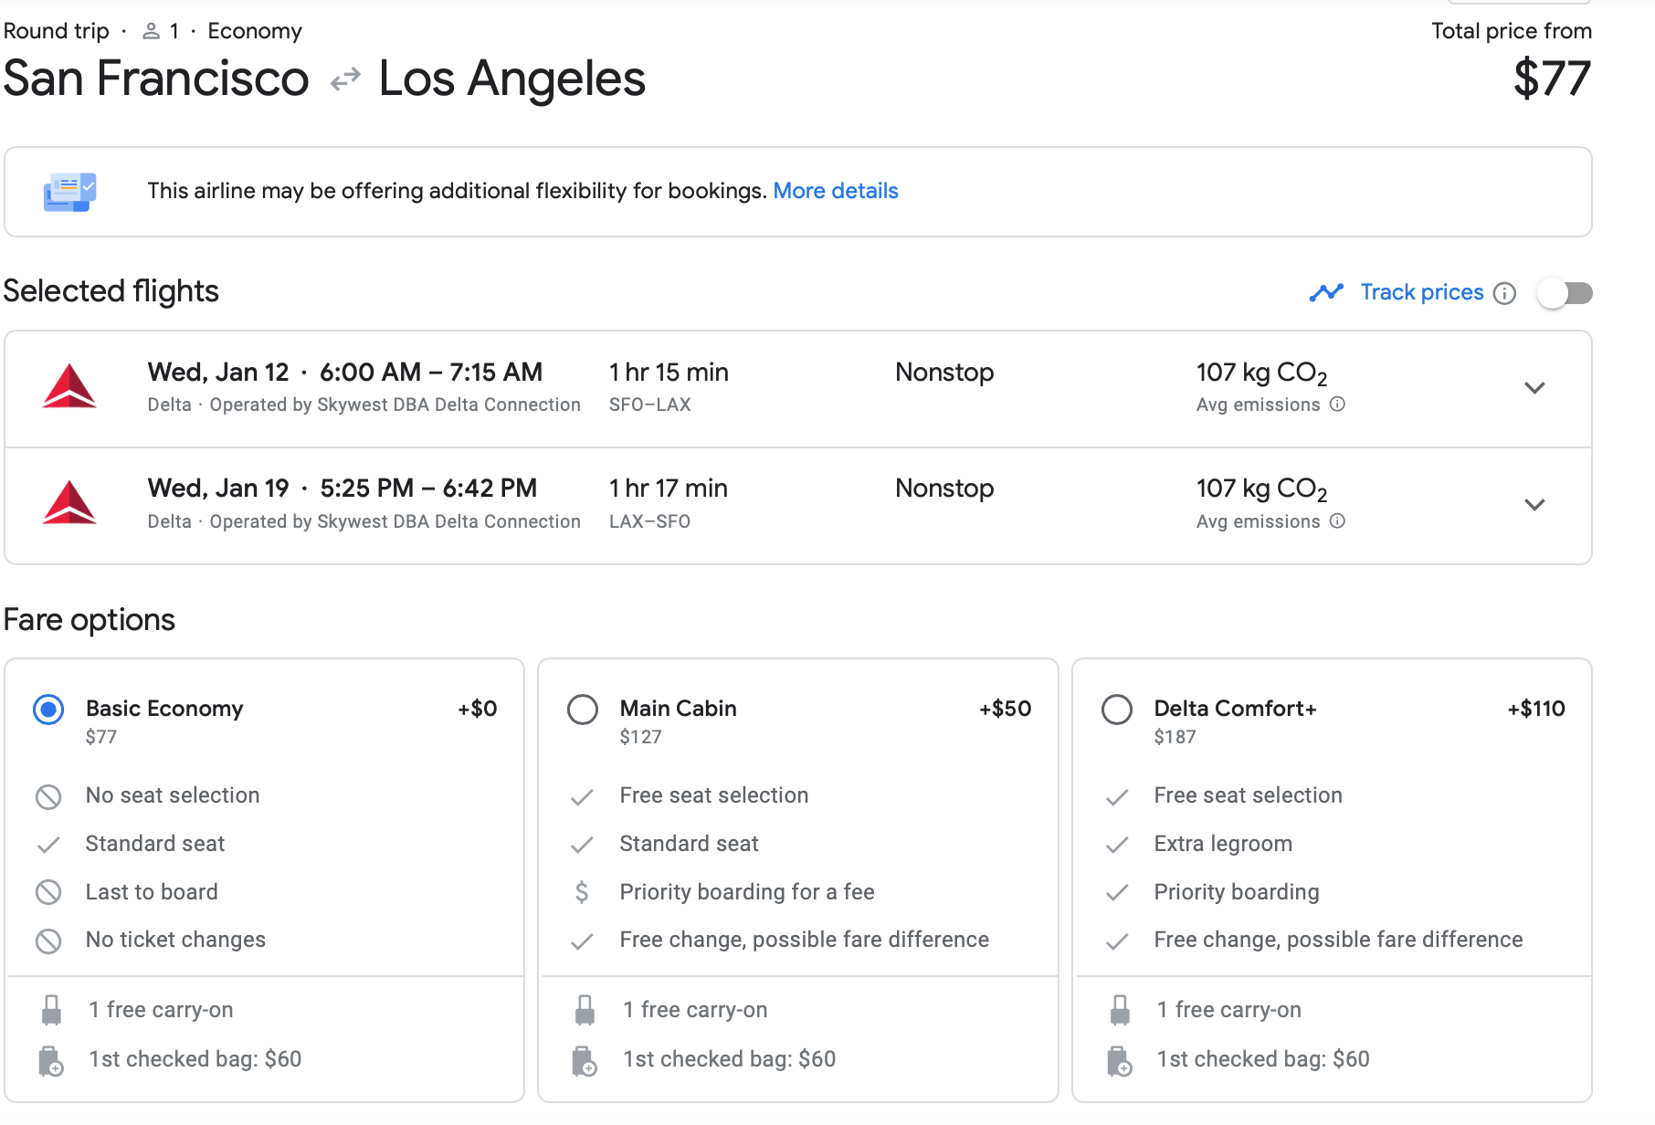
Task: Expand Wed, Jan 19 flight details
Action: coord(1534,504)
